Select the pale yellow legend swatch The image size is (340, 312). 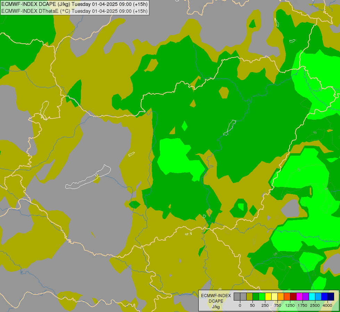(274, 296)
